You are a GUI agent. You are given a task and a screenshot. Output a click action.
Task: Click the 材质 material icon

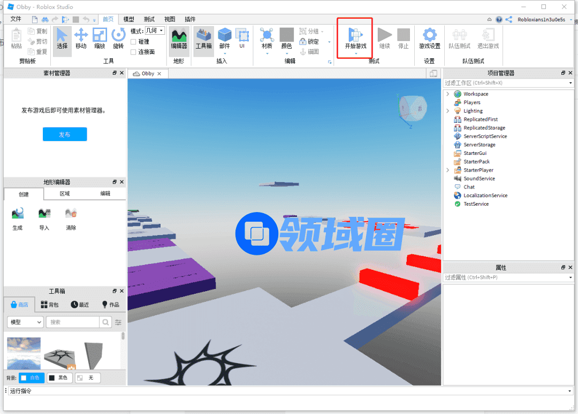267,39
